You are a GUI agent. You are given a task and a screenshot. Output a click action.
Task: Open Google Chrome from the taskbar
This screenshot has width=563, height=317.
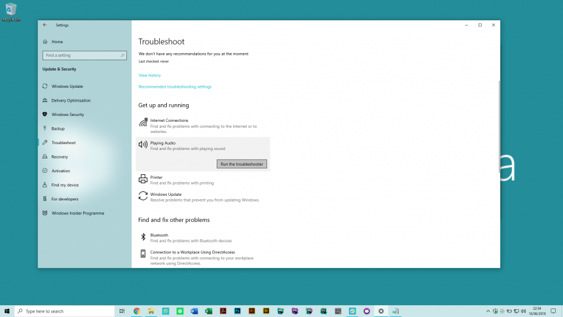(x=136, y=311)
